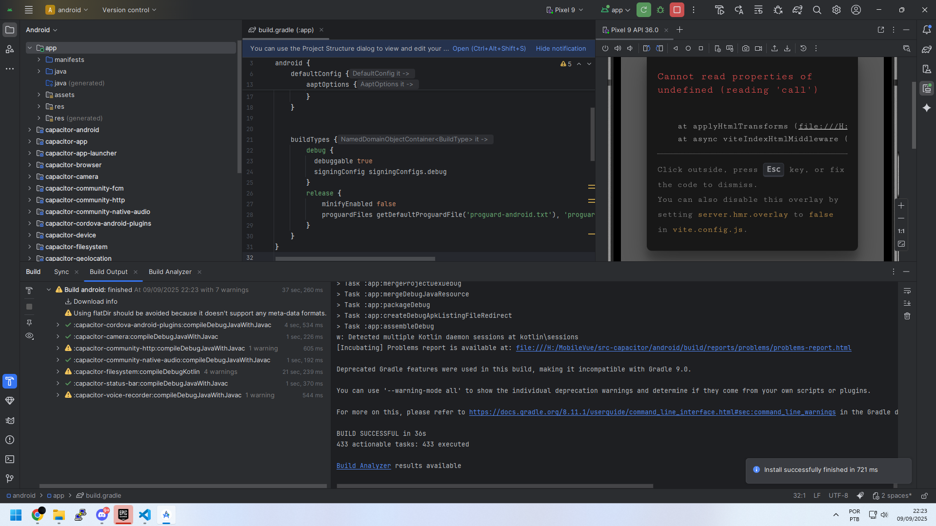
Task: Open the Terminal tool window
Action: pos(10,459)
